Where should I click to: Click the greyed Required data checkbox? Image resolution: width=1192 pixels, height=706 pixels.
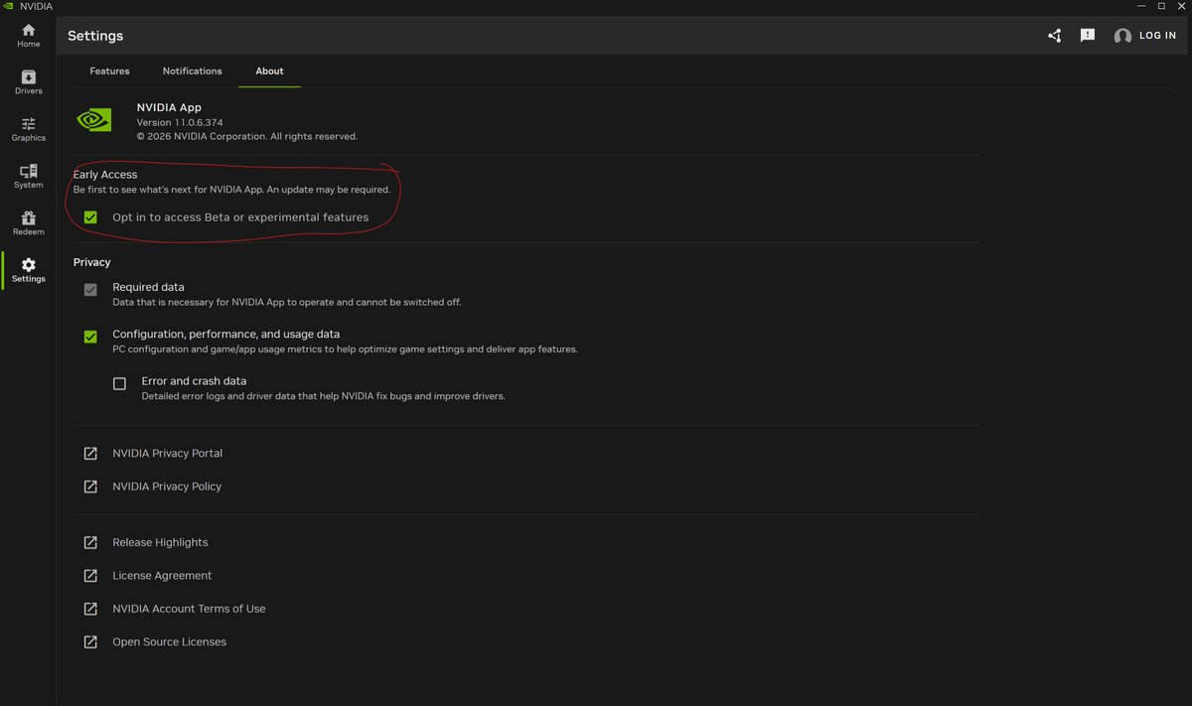tap(90, 290)
